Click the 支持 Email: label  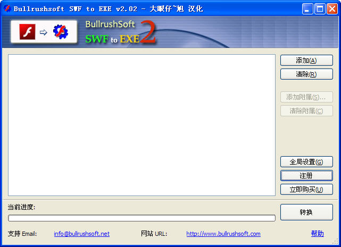pos(22,234)
